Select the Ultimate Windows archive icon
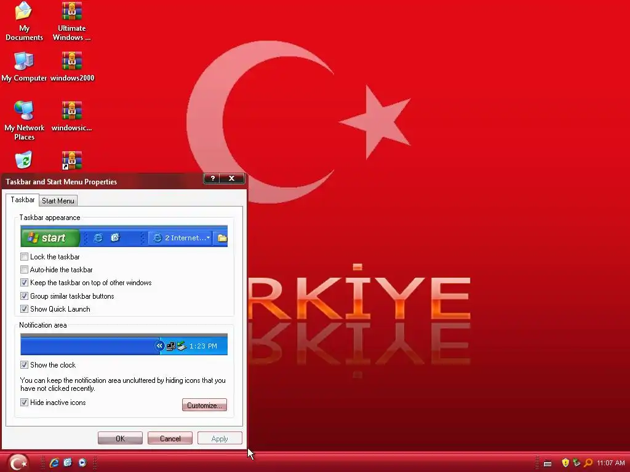630x472 pixels. point(71,21)
